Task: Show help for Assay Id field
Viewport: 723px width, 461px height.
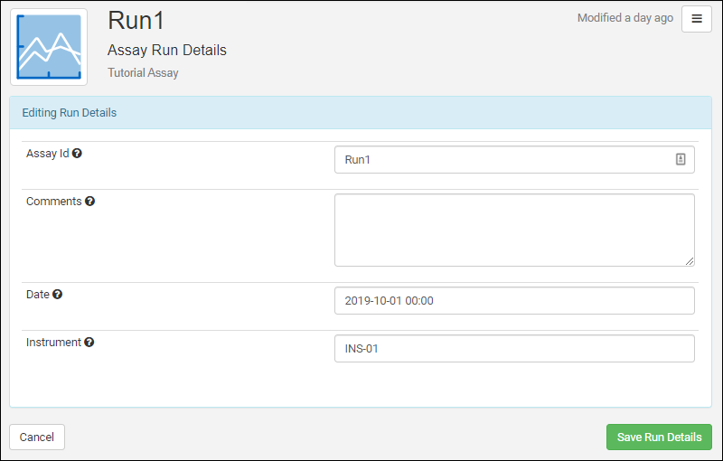Action: tap(77, 154)
